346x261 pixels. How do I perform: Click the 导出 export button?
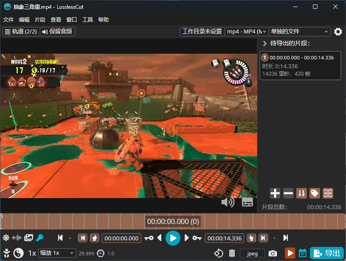click(327, 253)
